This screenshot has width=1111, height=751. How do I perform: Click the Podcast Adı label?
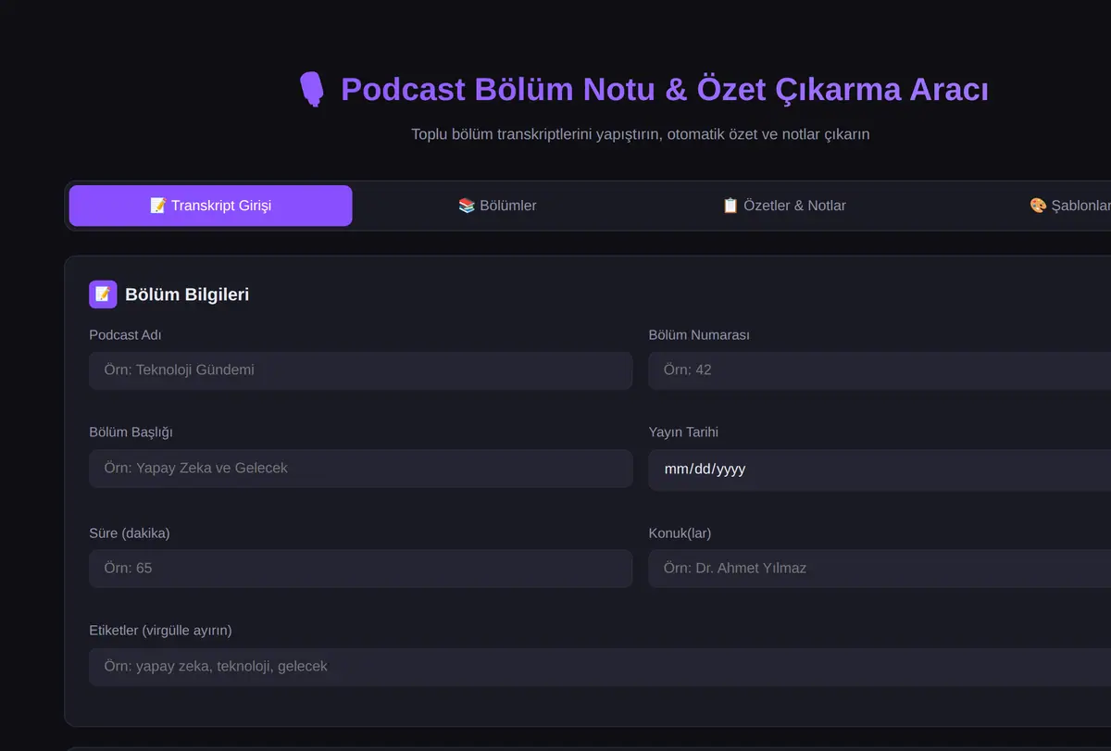125,335
